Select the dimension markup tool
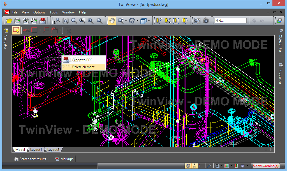 55,30
